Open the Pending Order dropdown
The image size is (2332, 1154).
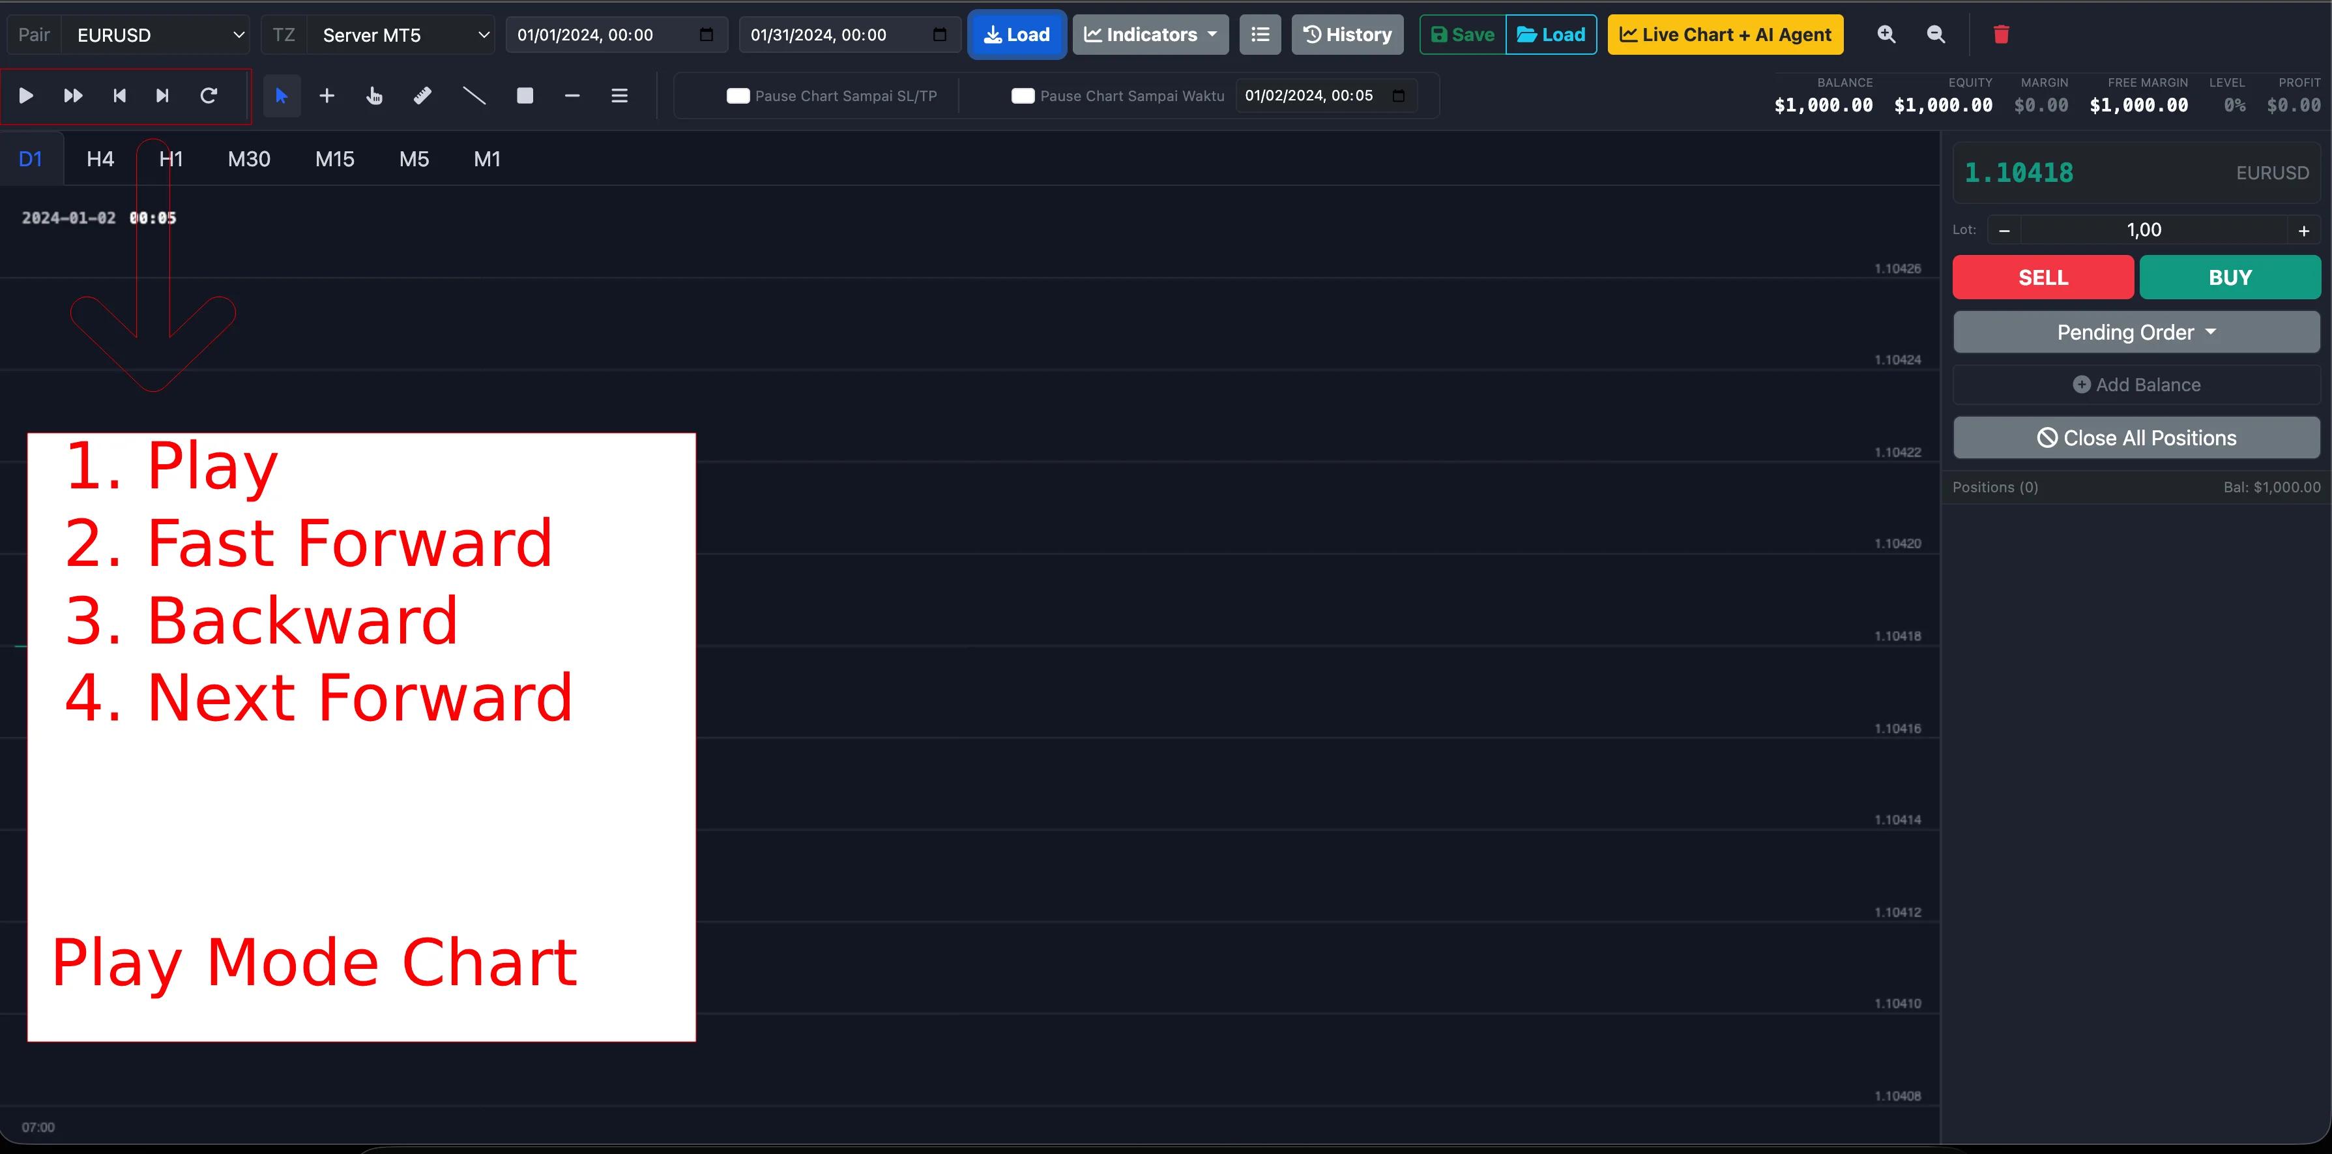click(x=2136, y=333)
